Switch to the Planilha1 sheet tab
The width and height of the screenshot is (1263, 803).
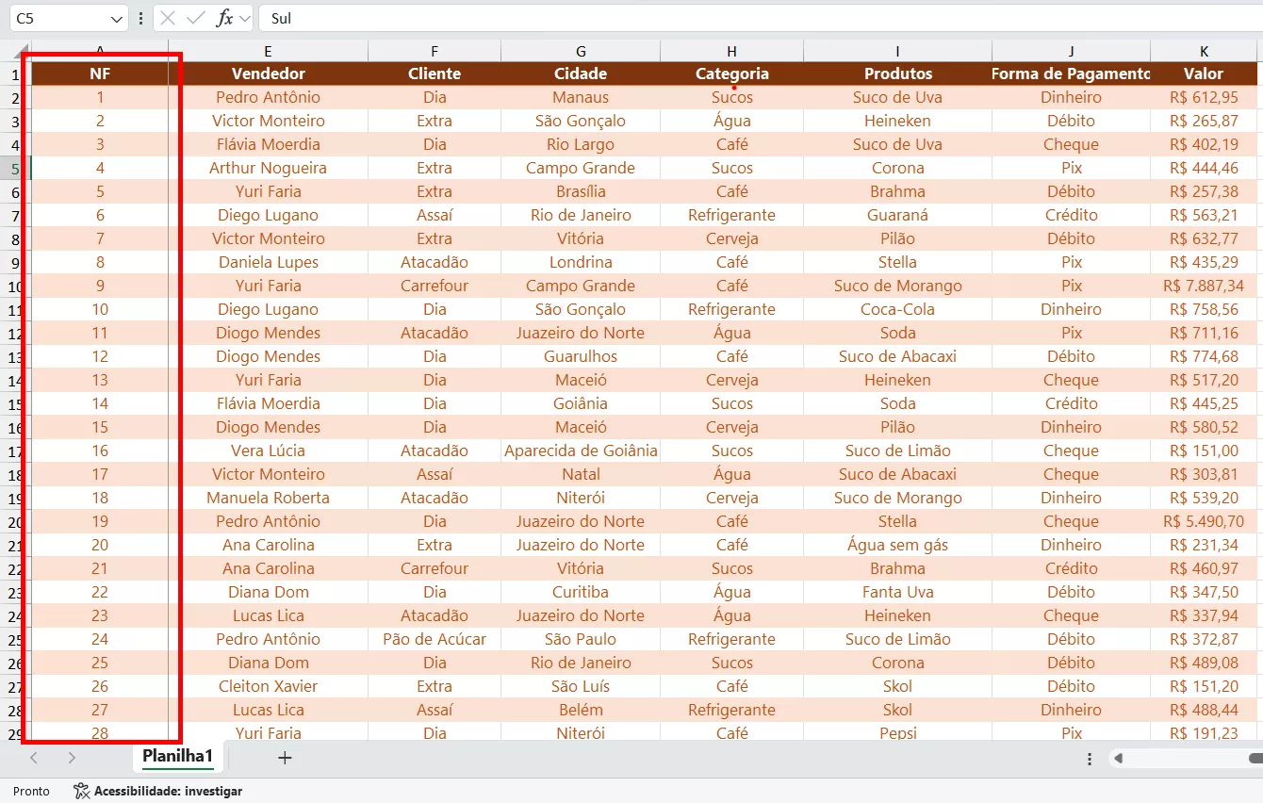click(x=177, y=756)
